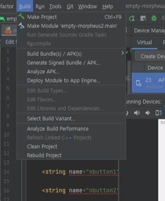
Task: Open the Tools menu
Action: tap(55, 6)
